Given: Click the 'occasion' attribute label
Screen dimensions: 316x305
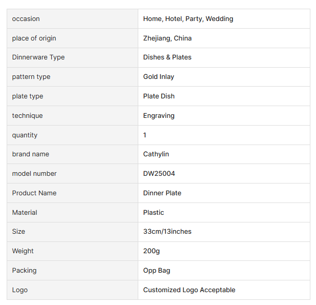Looking at the screenshot, I should pyautogui.click(x=26, y=19).
